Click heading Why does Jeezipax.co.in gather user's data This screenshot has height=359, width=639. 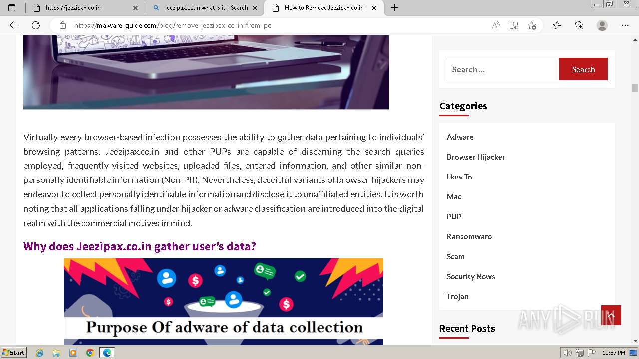140,246
